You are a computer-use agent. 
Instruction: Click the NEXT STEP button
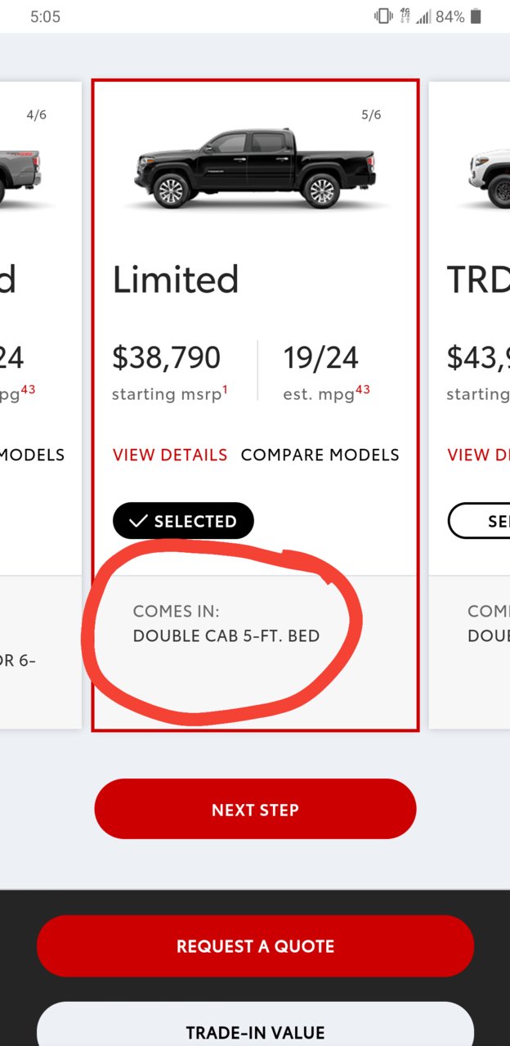(x=255, y=809)
